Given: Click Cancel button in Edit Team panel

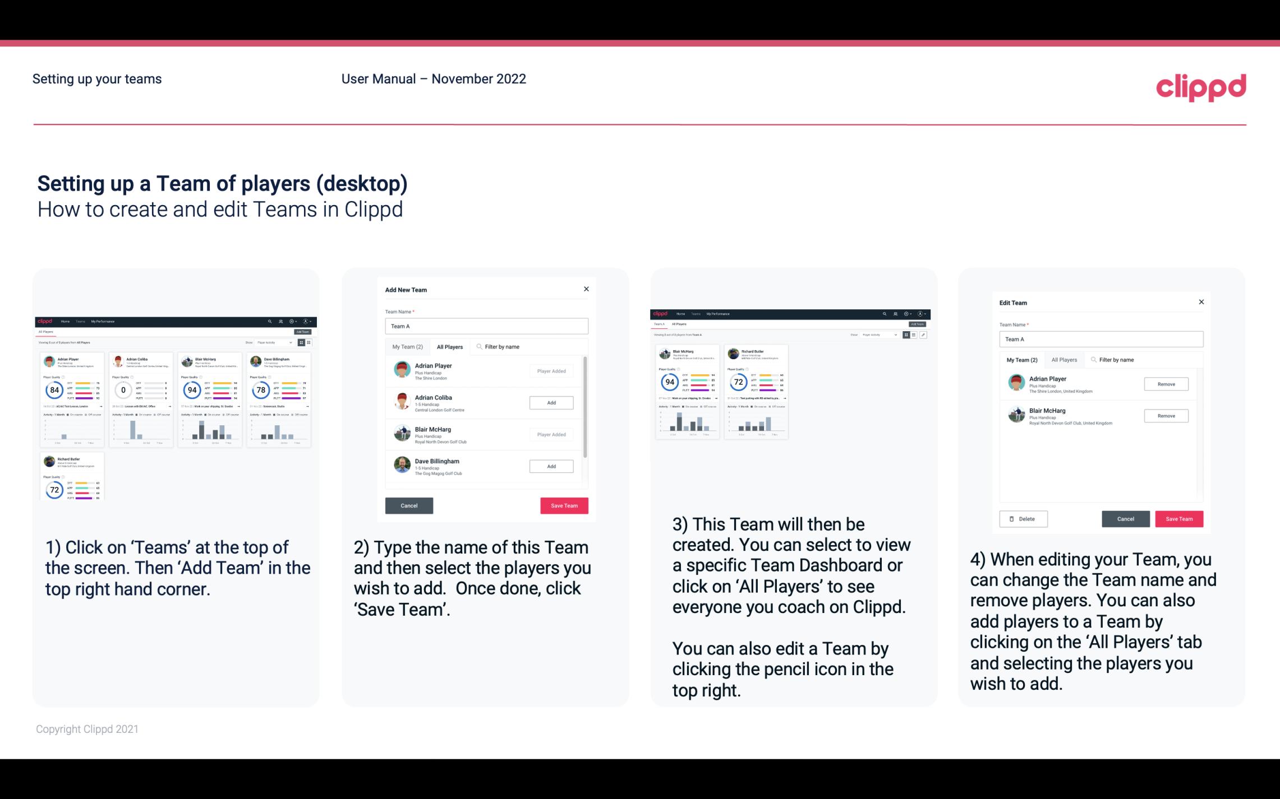Looking at the screenshot, I should pyautogui.click(x=1127, y=518).
